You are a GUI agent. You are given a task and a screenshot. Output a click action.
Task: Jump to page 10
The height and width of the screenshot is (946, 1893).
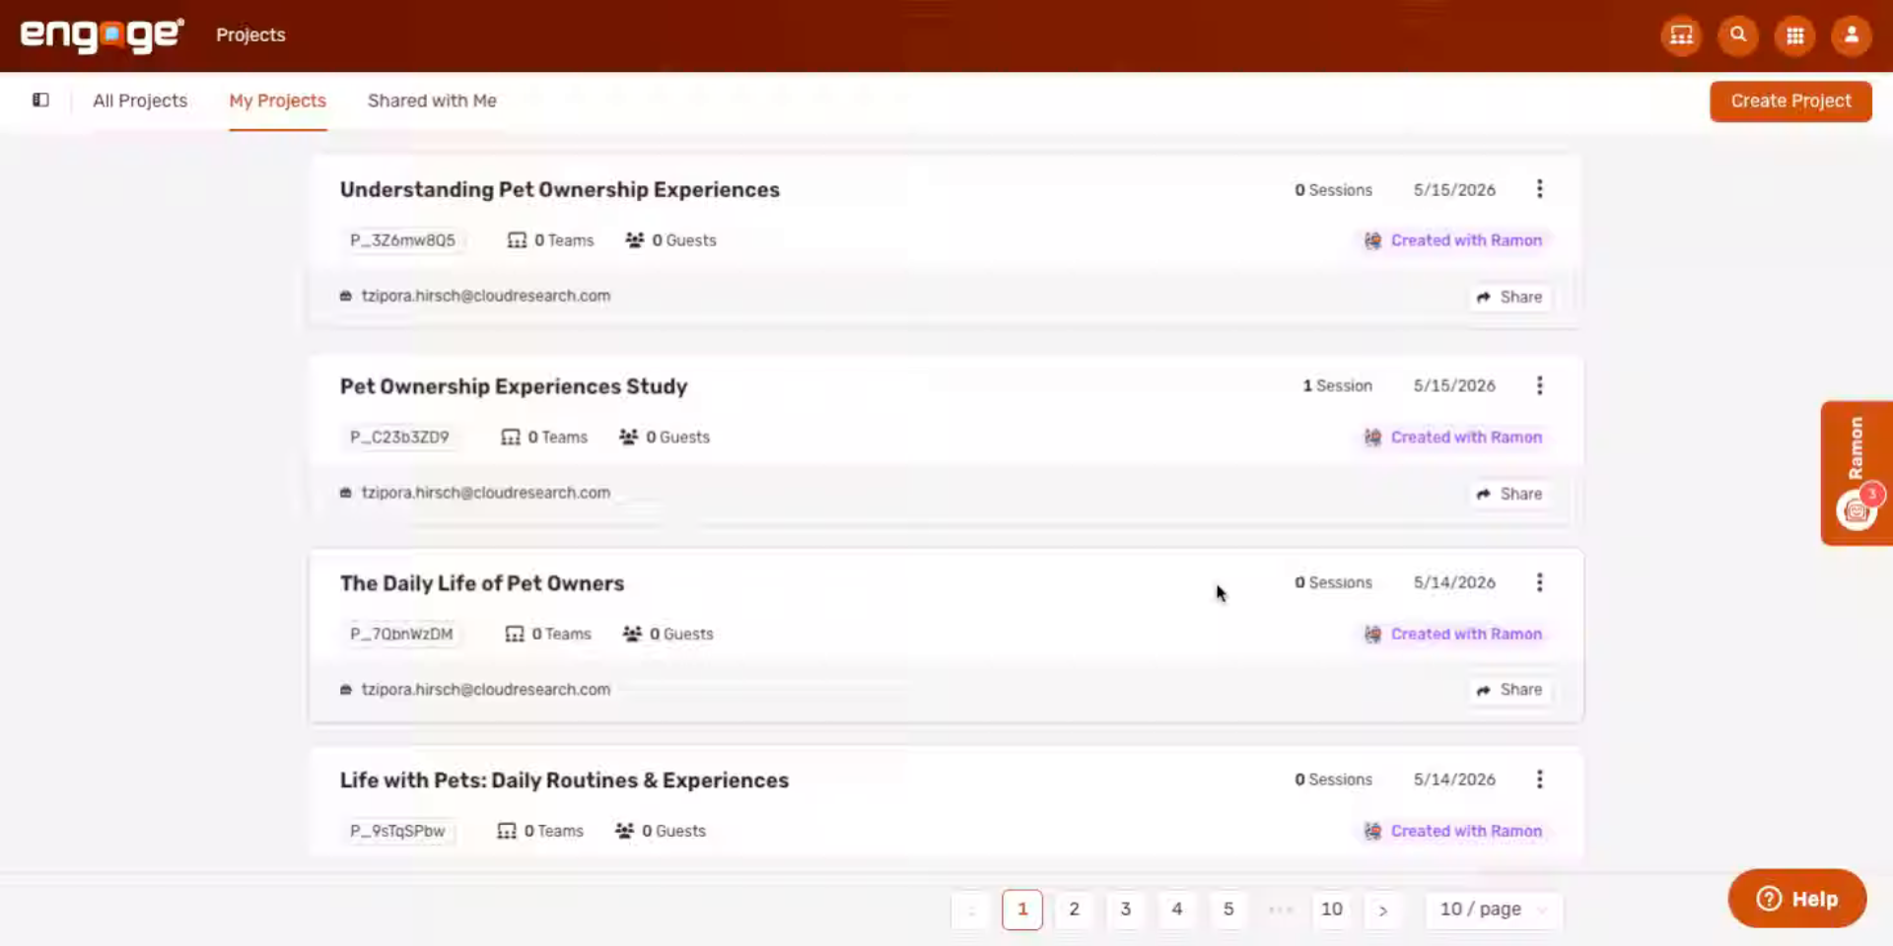pyautogui.click(x=1332, y=910)
